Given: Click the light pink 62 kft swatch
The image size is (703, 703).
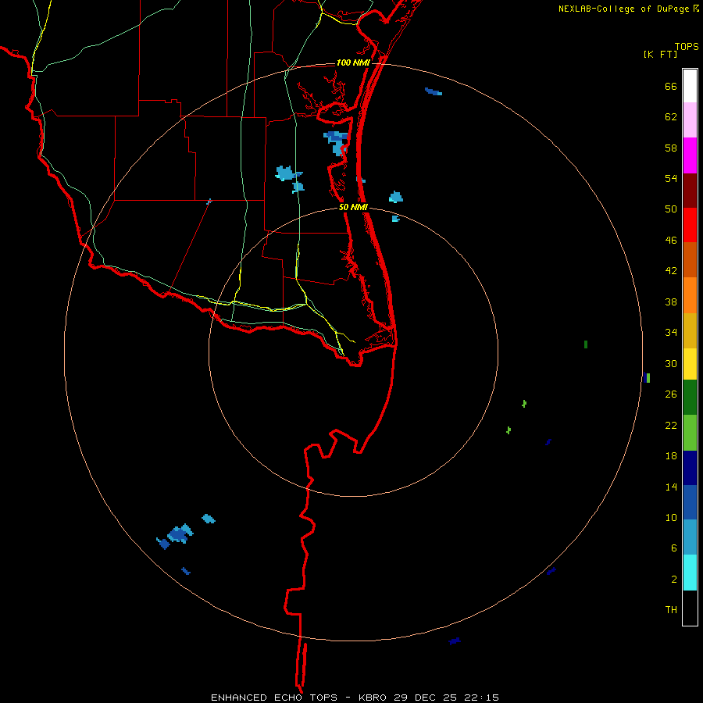Looking at the screenshot, I should pos(690,120).
